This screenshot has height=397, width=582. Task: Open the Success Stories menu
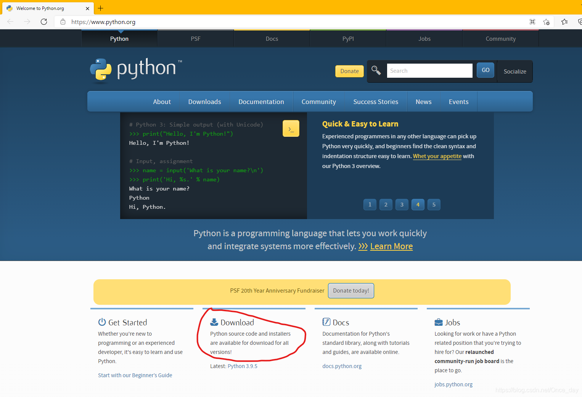[x=376, y=102]
